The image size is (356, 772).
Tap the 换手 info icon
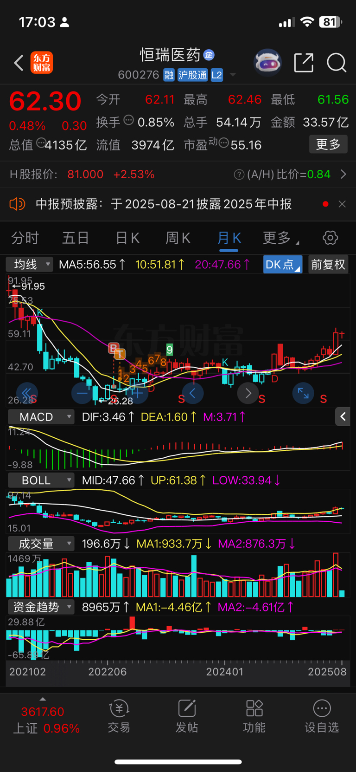(128, 120)
